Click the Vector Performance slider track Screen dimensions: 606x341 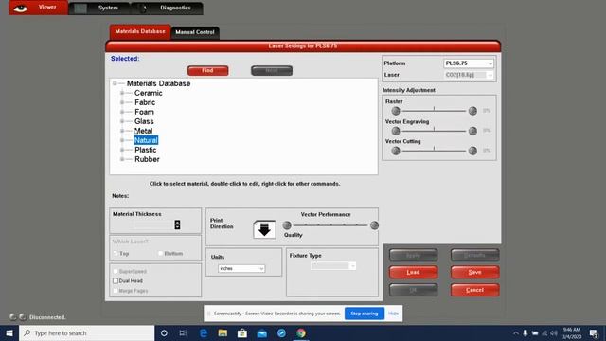[330, 225]
